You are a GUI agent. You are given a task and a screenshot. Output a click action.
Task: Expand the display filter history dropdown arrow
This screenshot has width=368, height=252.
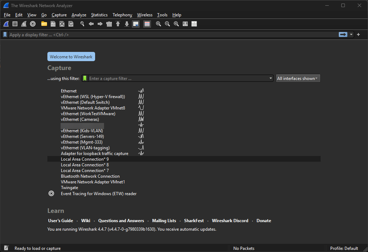[x=352, y=34]
